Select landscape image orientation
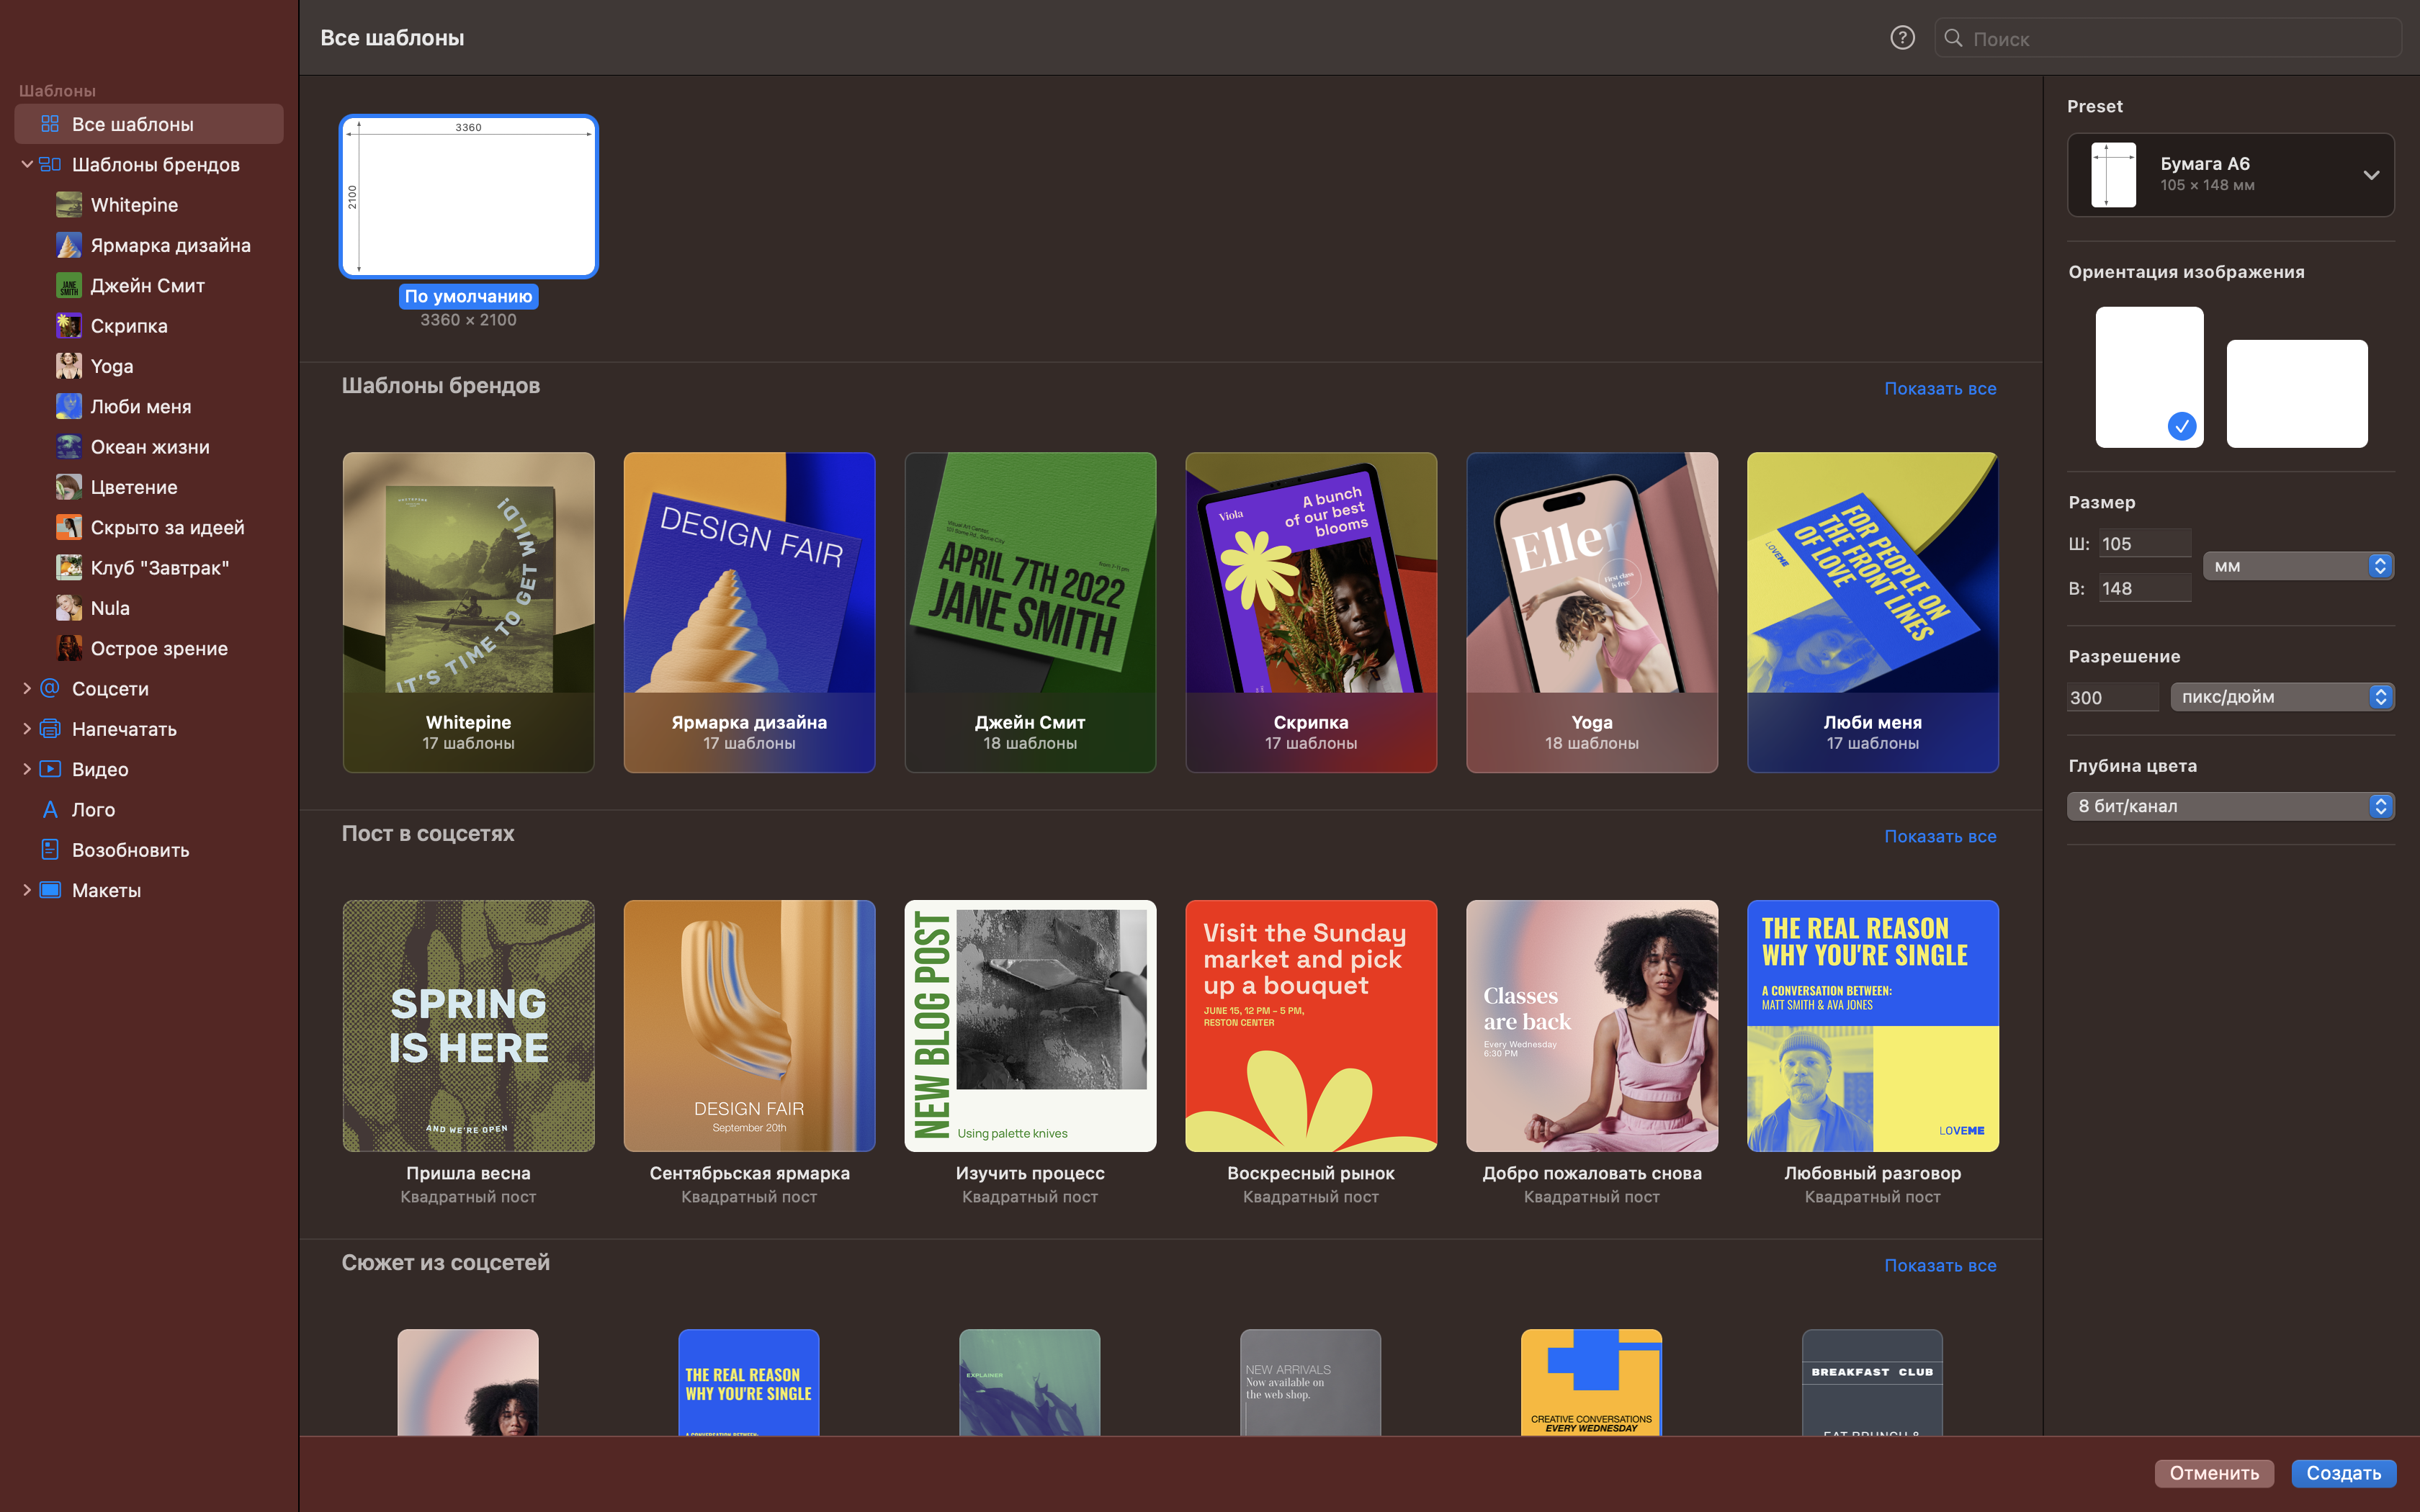The image size is (2420, 1512). (x=2296, y=393)
